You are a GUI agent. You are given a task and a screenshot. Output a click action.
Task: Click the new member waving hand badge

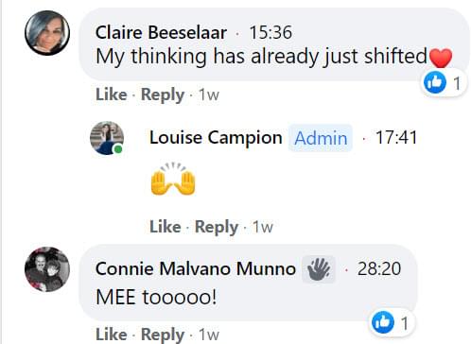coord(319,269)
